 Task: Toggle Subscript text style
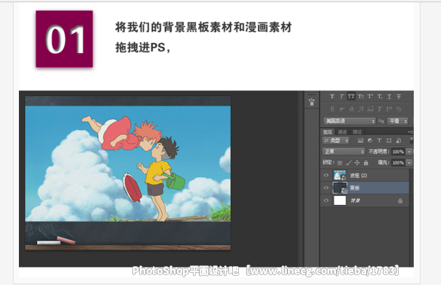pyautogui.click(x=380, y=97)
